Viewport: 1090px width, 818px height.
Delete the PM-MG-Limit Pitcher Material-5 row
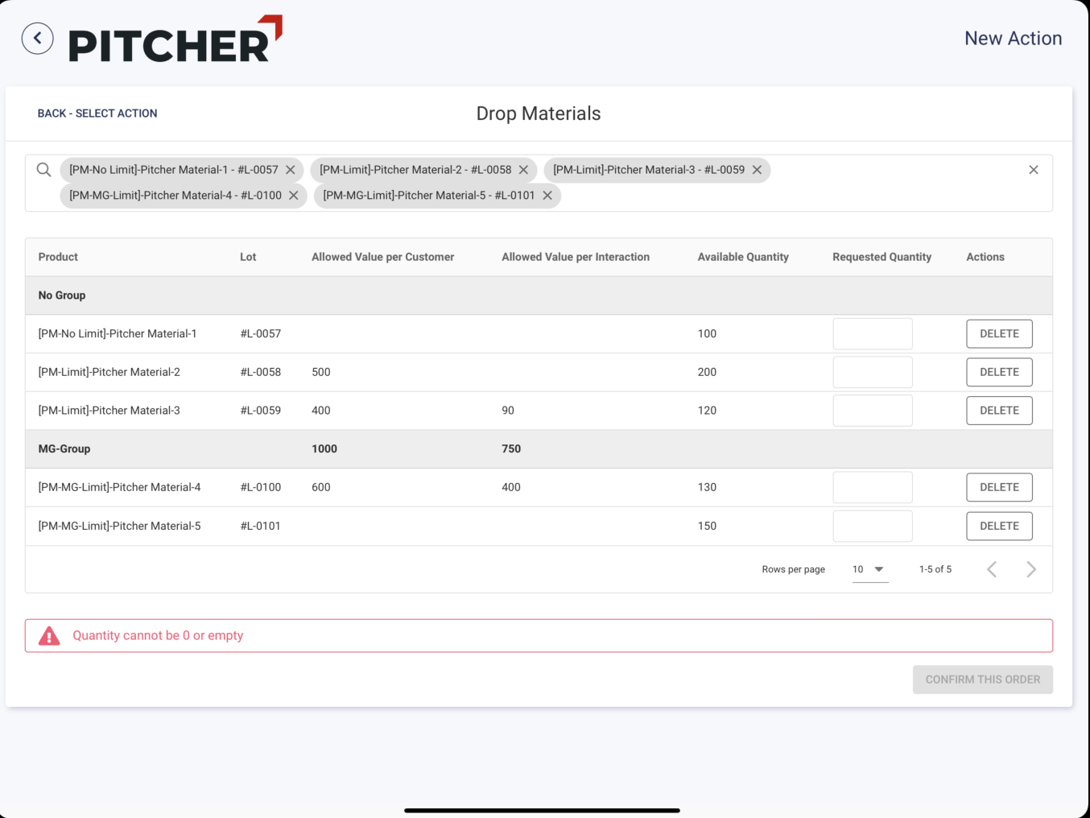click(x=999, y=527)
